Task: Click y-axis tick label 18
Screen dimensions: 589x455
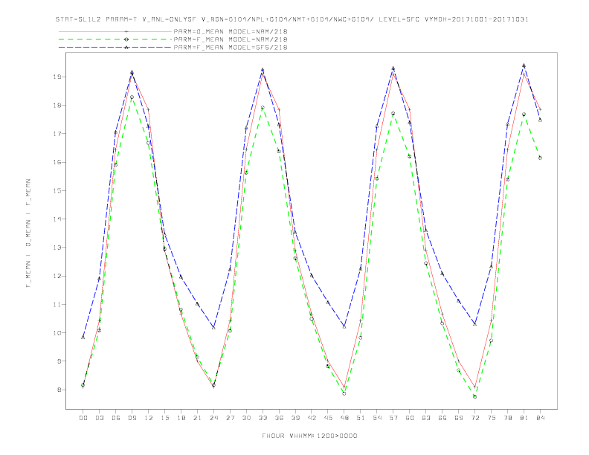Action: (57, 106)
